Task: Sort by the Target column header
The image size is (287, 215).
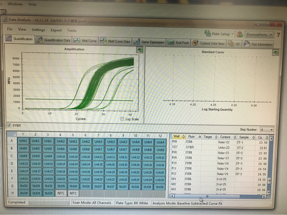Action: click(x=209, y=137)
